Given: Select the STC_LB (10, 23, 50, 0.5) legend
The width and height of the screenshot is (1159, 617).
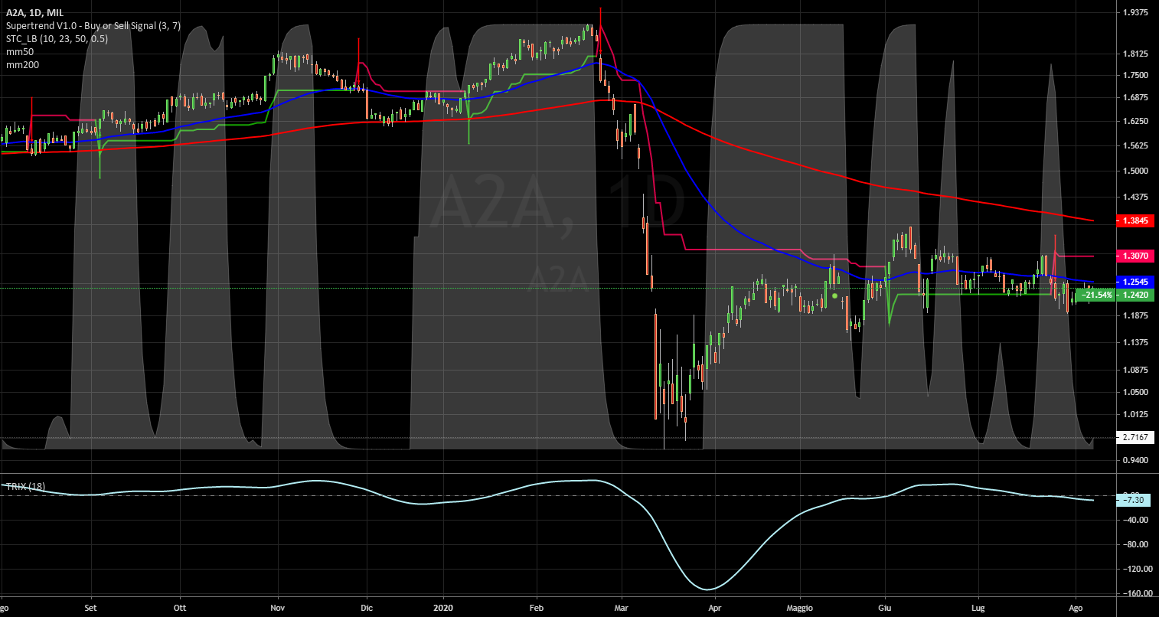Looking at the screenshot, I should pos(56,39).
